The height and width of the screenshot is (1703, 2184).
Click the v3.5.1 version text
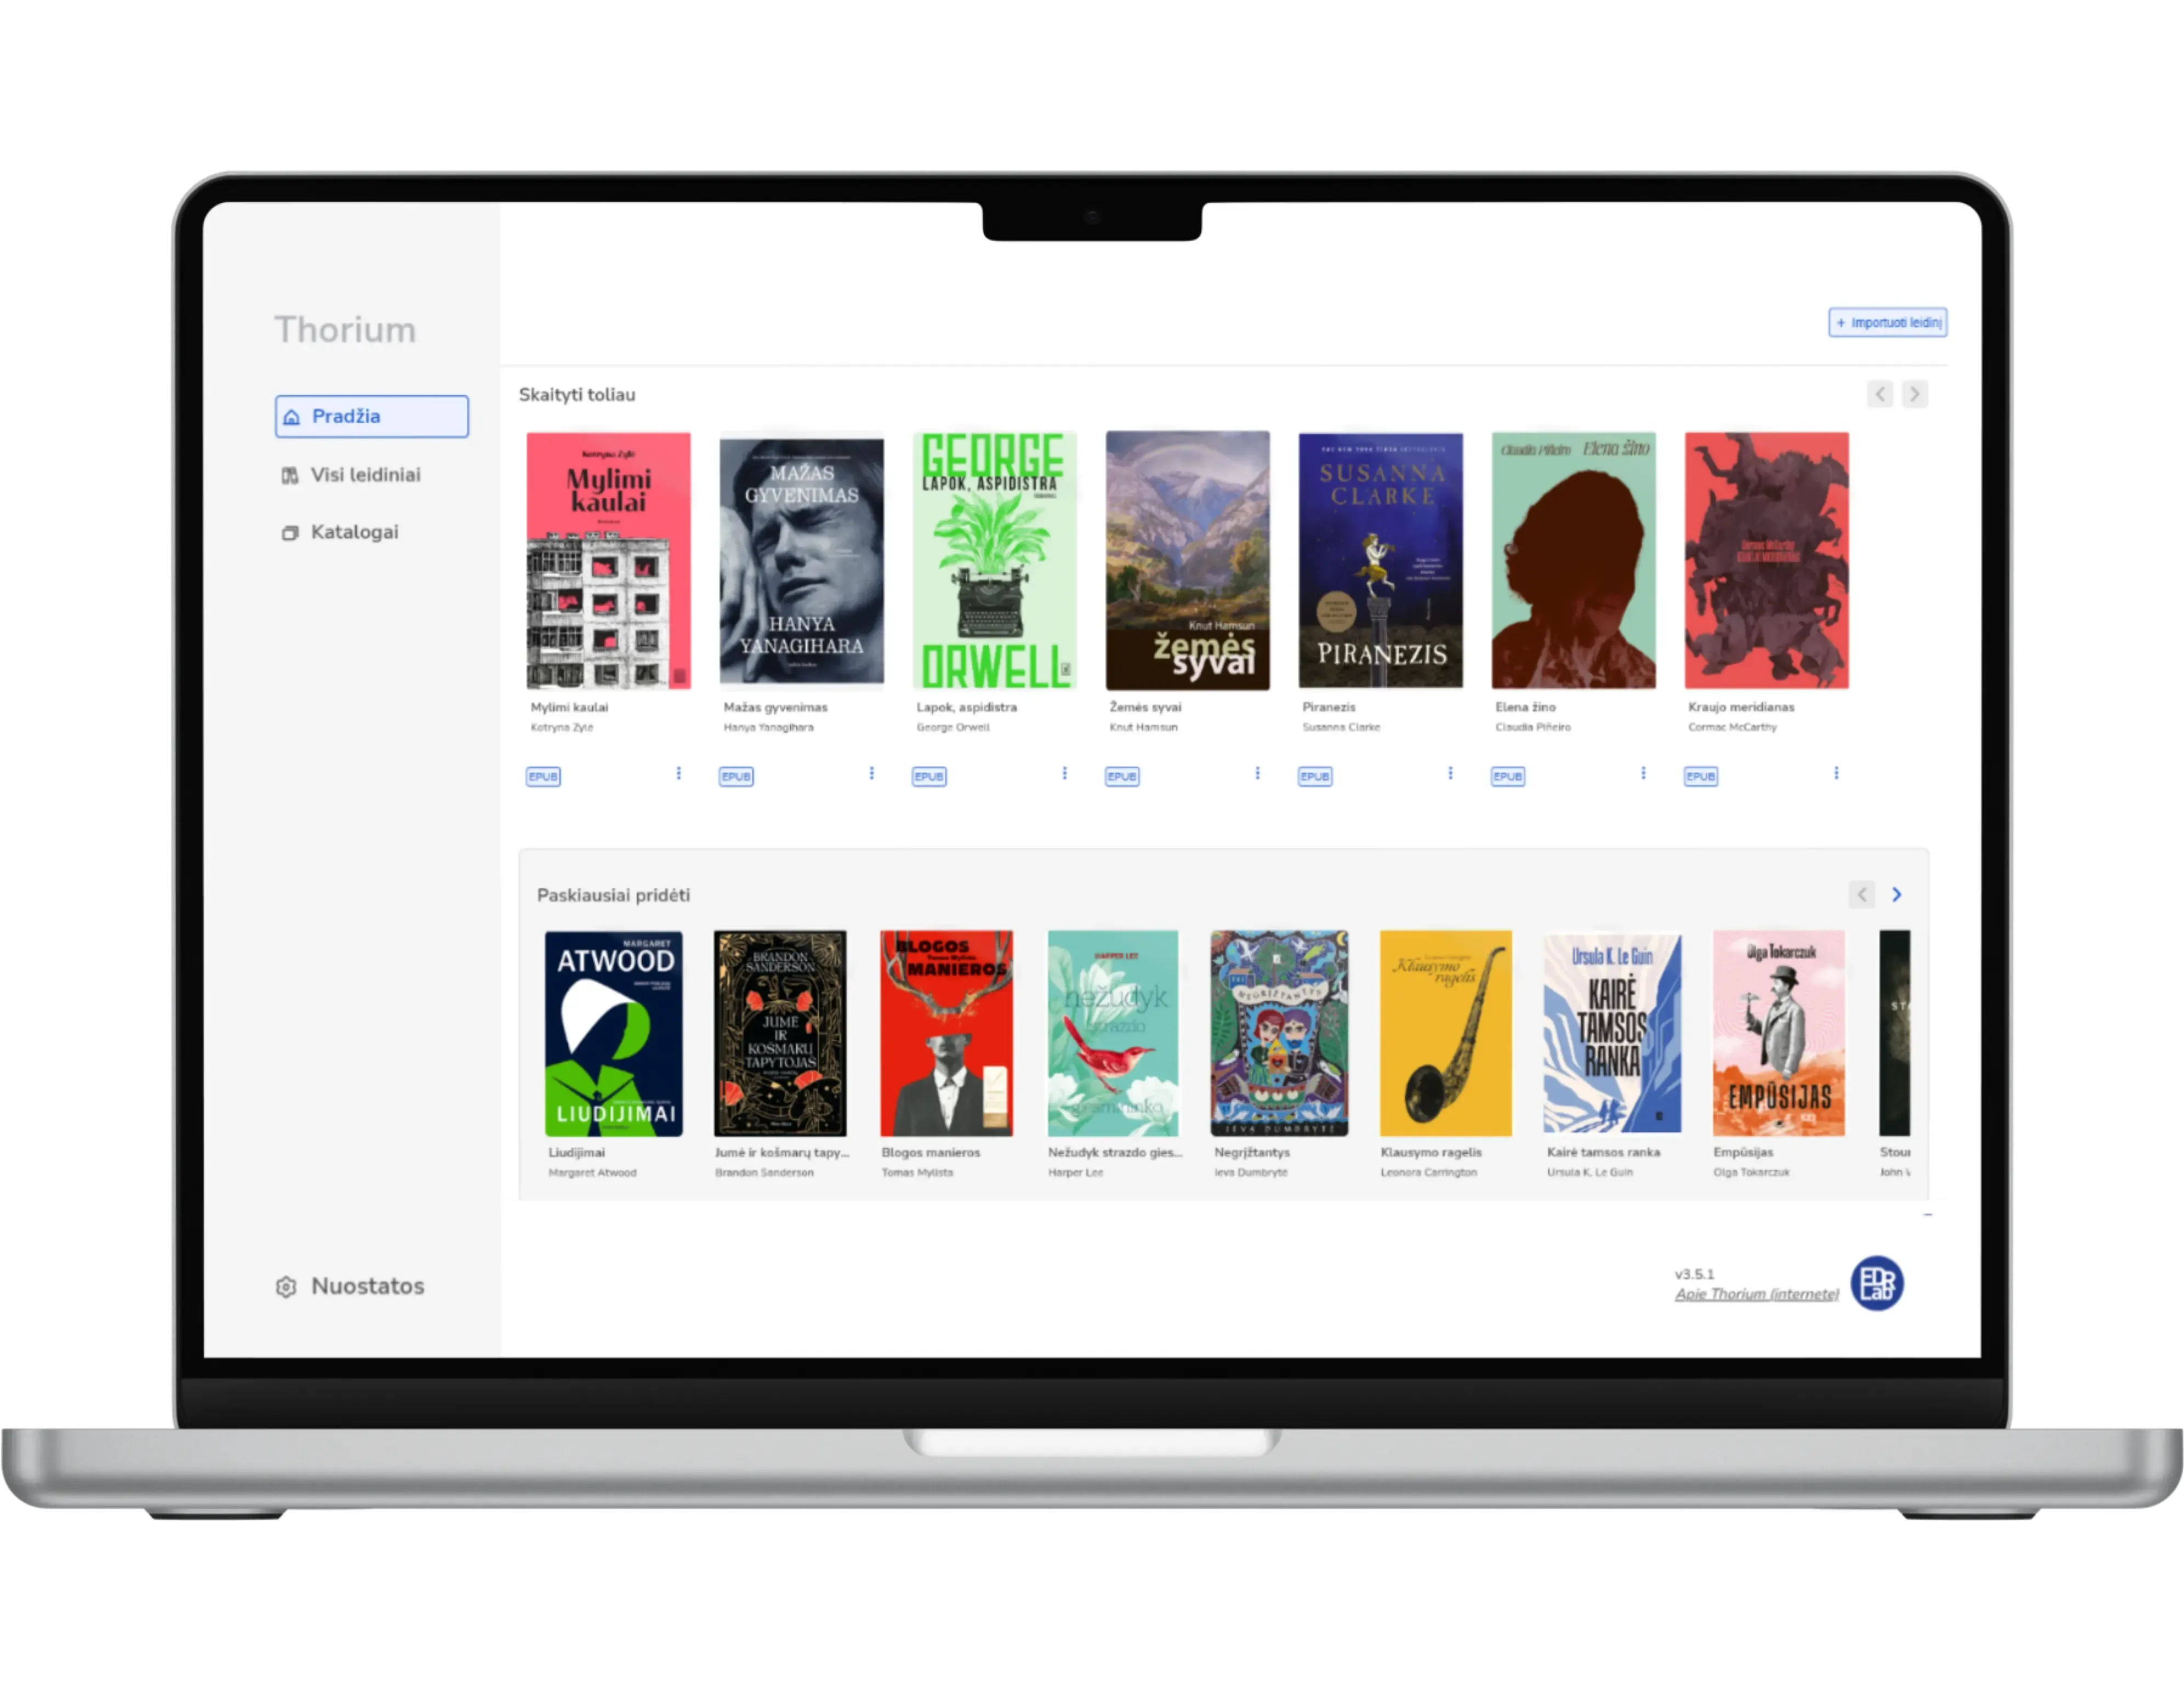click(1695, 1275)
